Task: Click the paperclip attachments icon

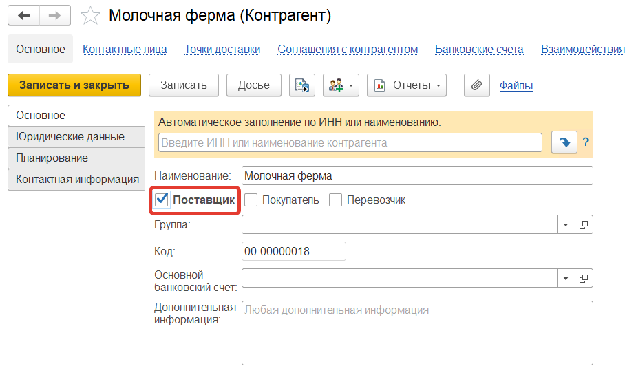Action: click(x=476, y=85)
